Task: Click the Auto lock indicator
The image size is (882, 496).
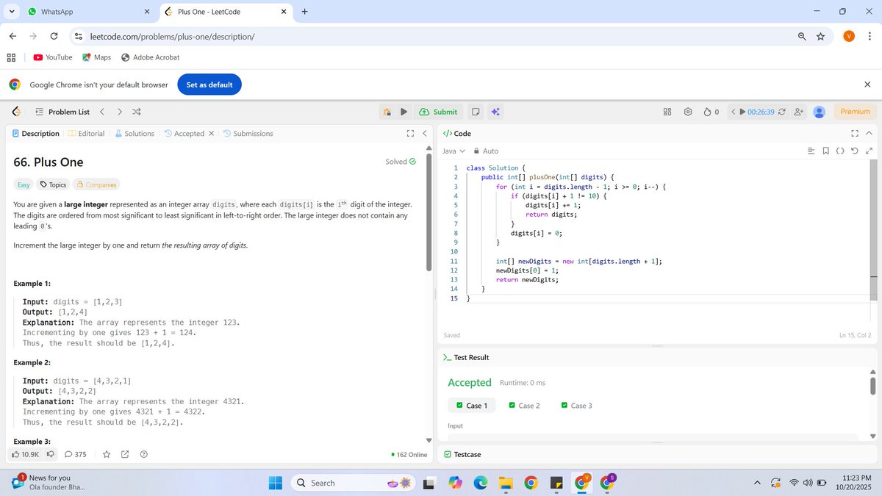Action: (x=486, y=151)
